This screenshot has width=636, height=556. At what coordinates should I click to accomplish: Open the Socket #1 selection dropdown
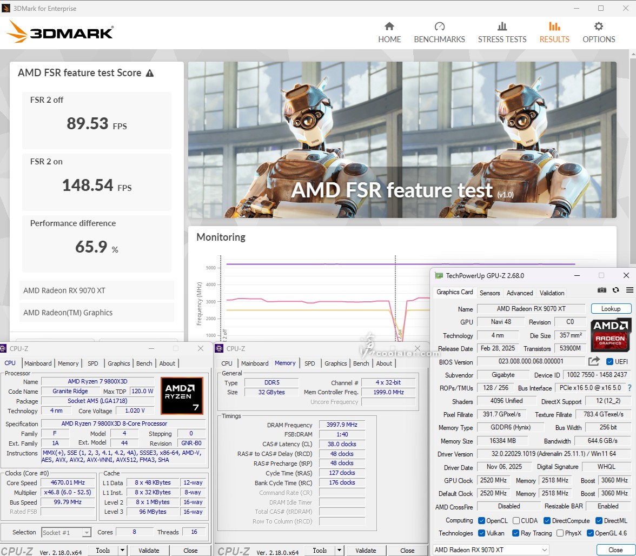(67, 533)
